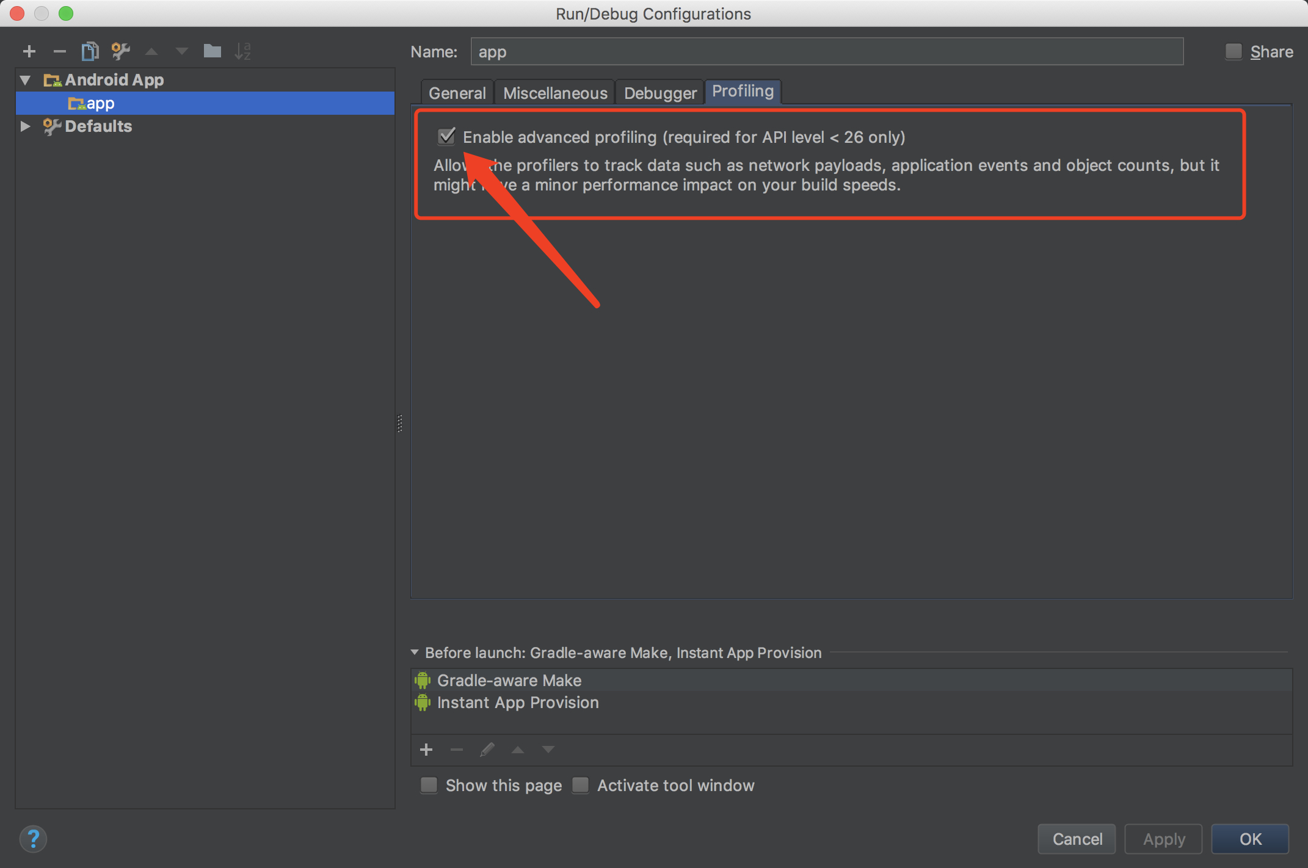Click the edit defaults wrench icon
The height and width of the screenshot is (868, 1308).
(x=120, y=51)
